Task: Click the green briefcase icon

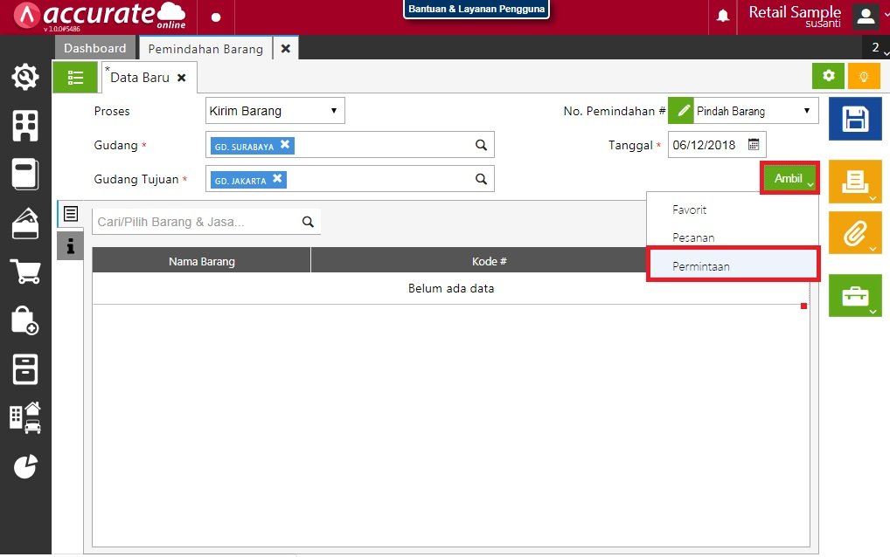Action: 854,296
